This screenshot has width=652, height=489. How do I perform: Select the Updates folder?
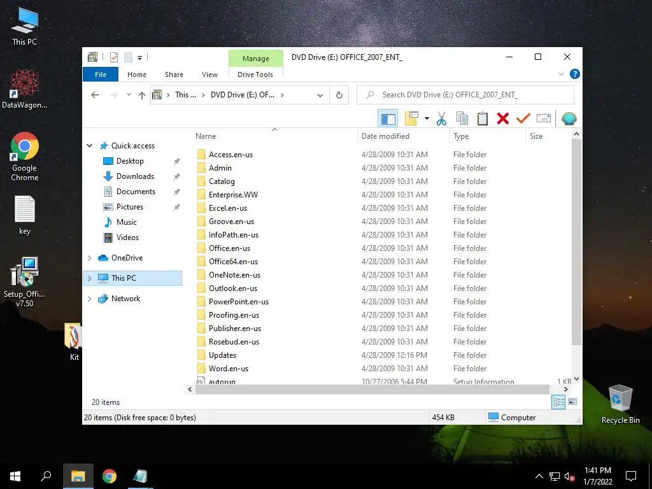click(x=222, y=355)
